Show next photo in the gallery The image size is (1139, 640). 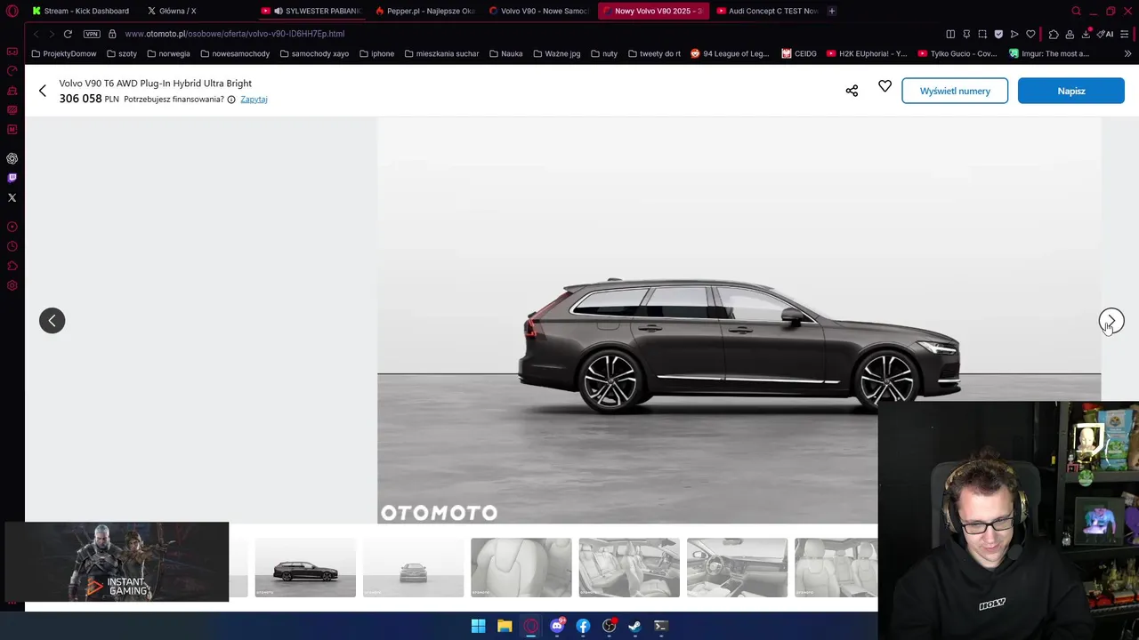click(x=1111, y=321)
